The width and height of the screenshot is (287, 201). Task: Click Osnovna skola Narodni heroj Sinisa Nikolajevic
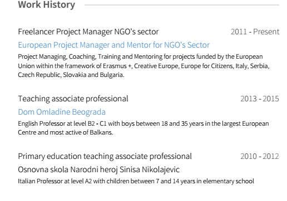98,169
